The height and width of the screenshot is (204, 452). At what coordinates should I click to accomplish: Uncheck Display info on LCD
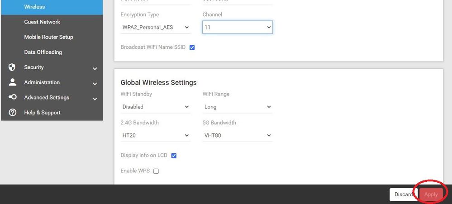174,156
